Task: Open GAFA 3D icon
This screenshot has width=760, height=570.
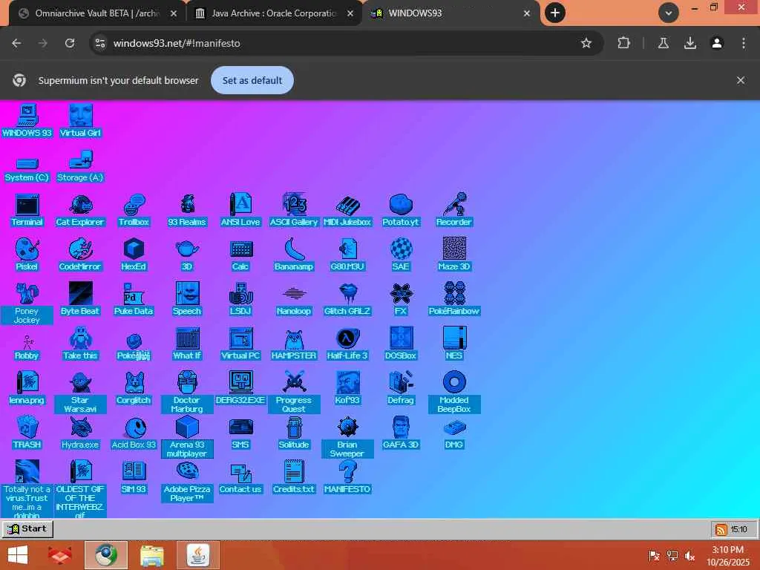Action: [x=400, y=433]
